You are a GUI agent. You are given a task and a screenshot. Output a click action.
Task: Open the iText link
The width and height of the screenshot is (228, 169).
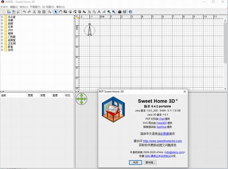click(162, 119)
